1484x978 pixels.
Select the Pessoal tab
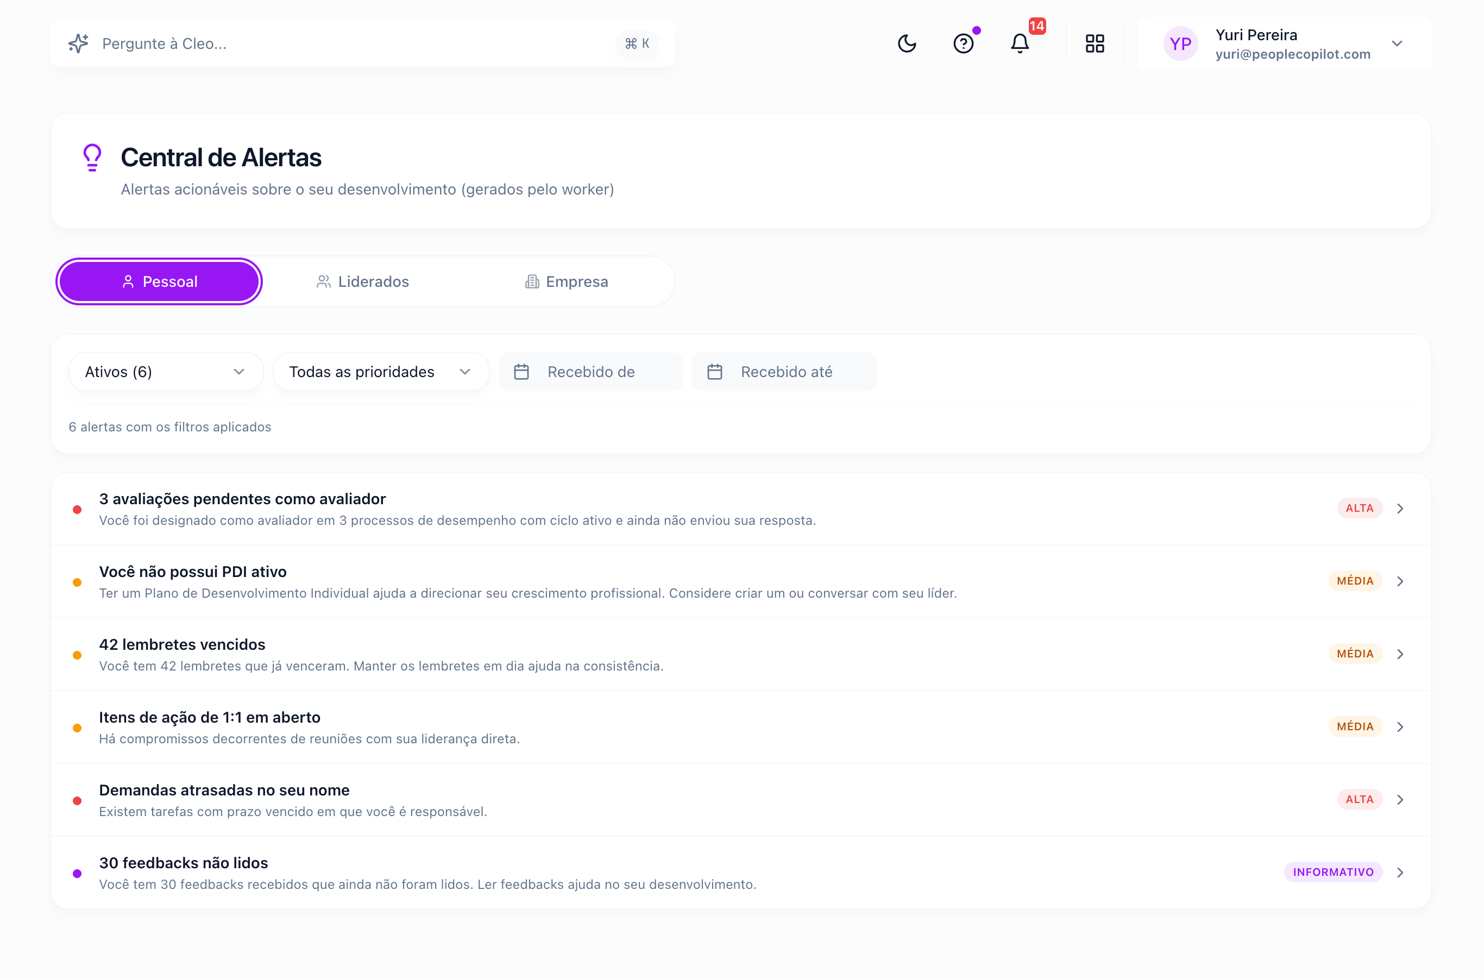pyautogui.click(x=159, y=281)
